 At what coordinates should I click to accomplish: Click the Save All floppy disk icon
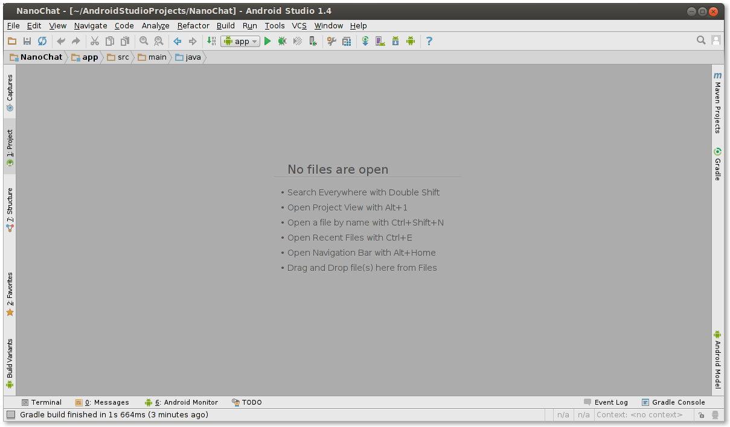pyautogui.click(x=27, y=41)
